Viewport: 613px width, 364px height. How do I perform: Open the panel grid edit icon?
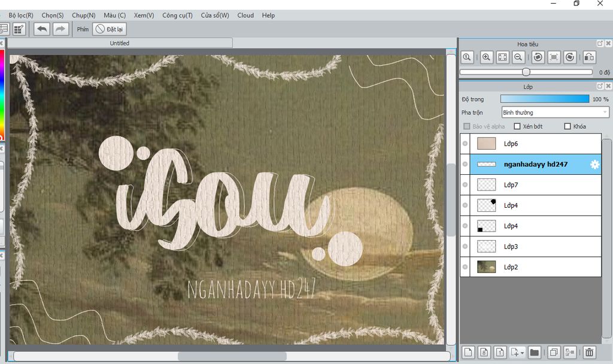[x=19, y=29]
